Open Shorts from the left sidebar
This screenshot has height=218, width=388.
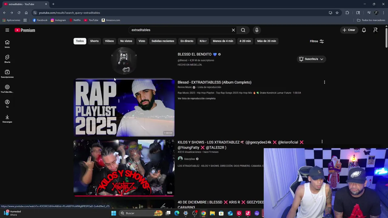click(7, 59)
